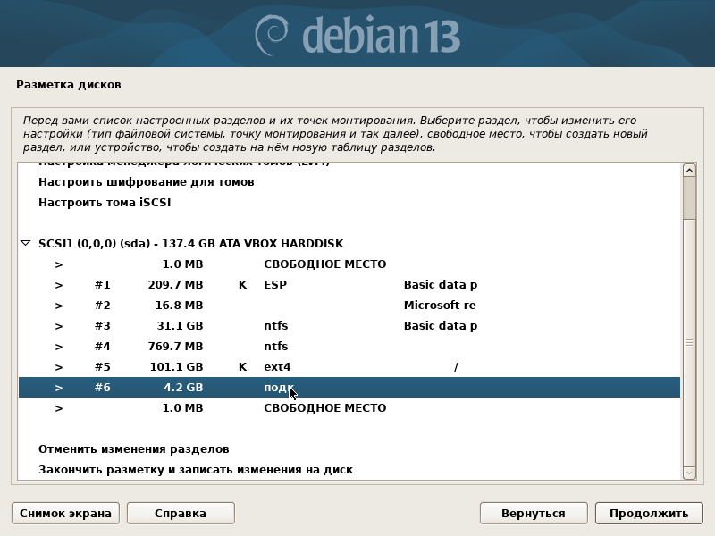Screen dimensions: 715x536
Task: Select partition #2 16.8 MB Microsoft reserved
Action: [x=349, y=306]
